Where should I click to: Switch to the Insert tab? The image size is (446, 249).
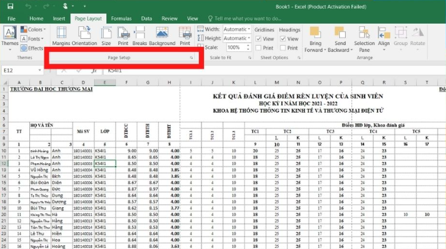59,19
